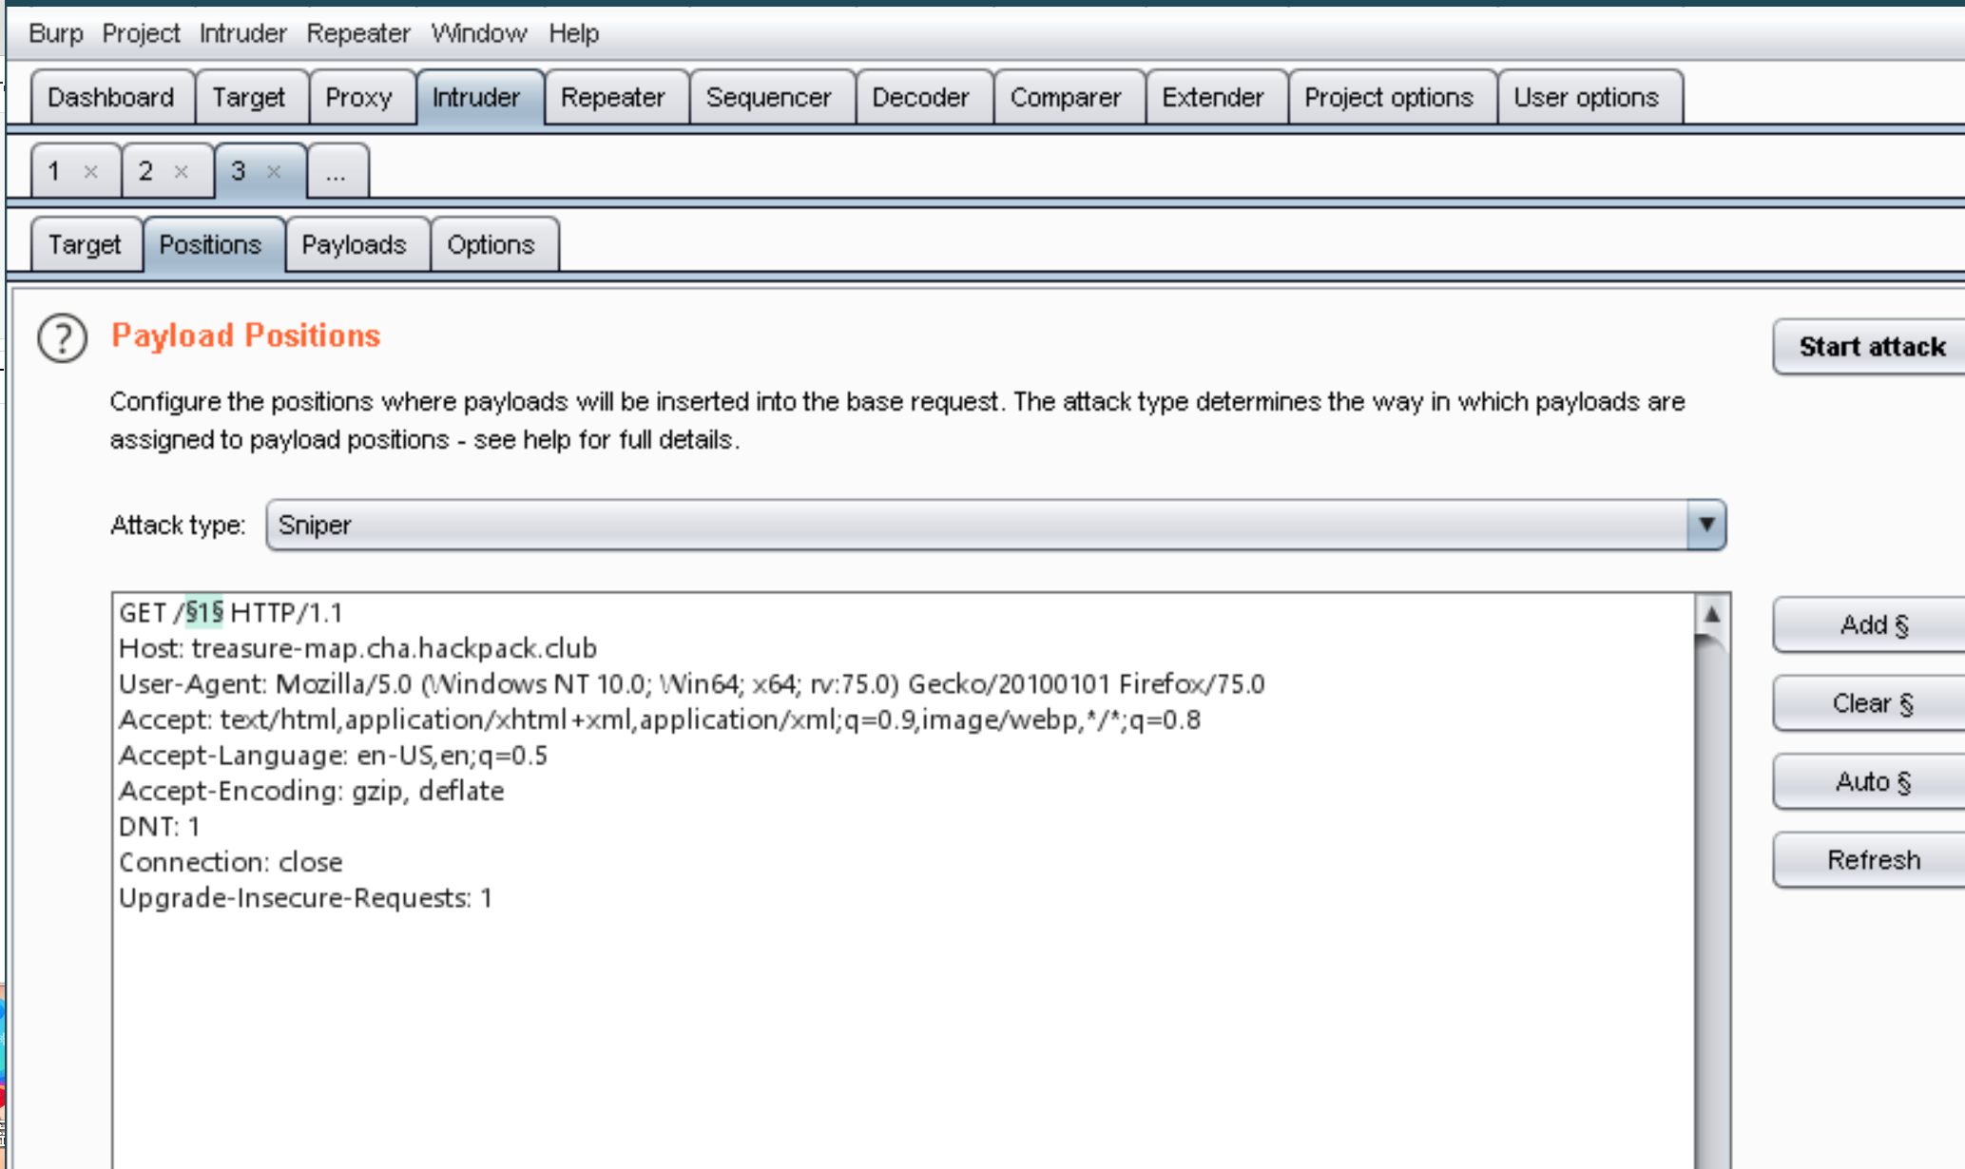Open new Intruder tab with ellipsis
1965x1169 pixels.
pos(336,173)
